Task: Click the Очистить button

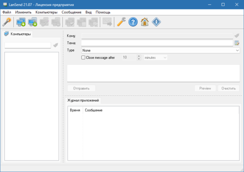Action: pyautogui.click(x=229, y=88)
